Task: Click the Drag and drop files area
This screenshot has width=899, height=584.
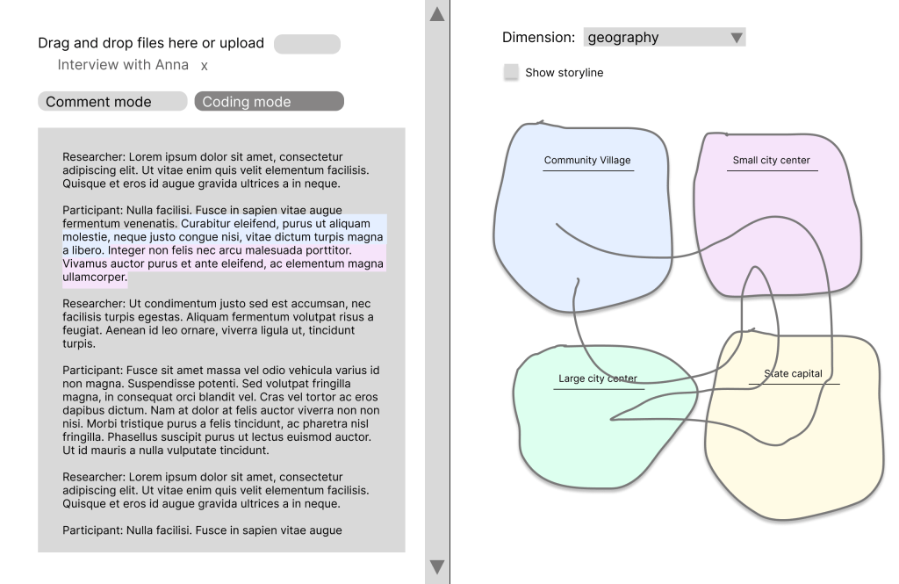Action: pyautogui.click(x=151, y=43)
